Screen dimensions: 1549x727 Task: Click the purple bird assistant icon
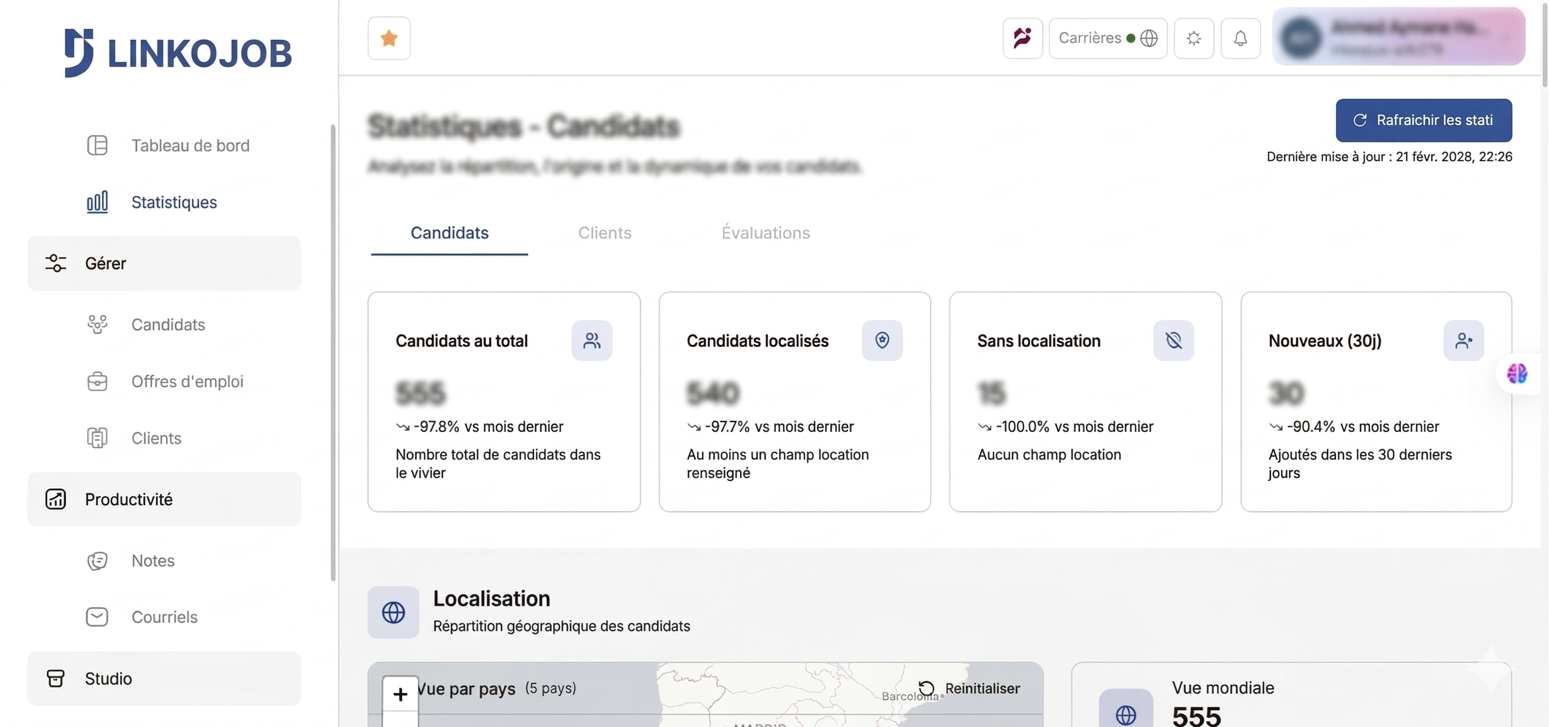[x=1022, y=38]
